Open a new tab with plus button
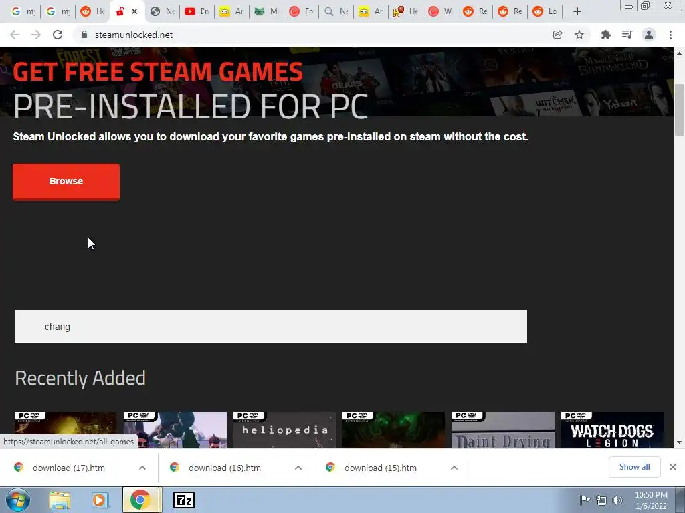Viewport: 685px width, 513px height. point(577,12)
